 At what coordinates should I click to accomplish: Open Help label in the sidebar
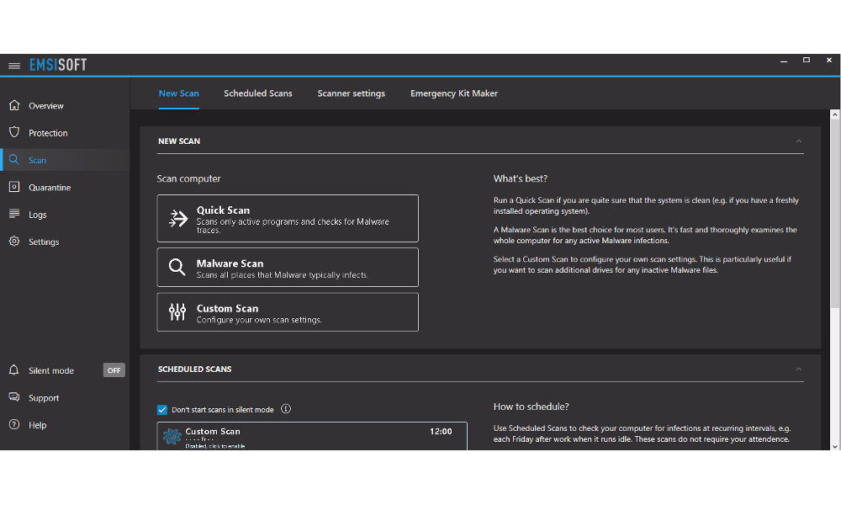click(38, 425)
